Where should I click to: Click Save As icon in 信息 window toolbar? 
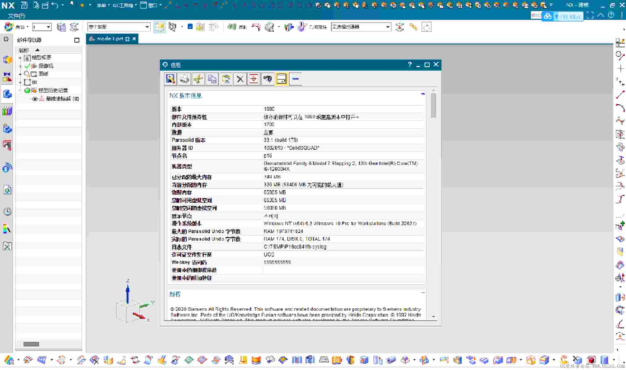click(170, 79)
